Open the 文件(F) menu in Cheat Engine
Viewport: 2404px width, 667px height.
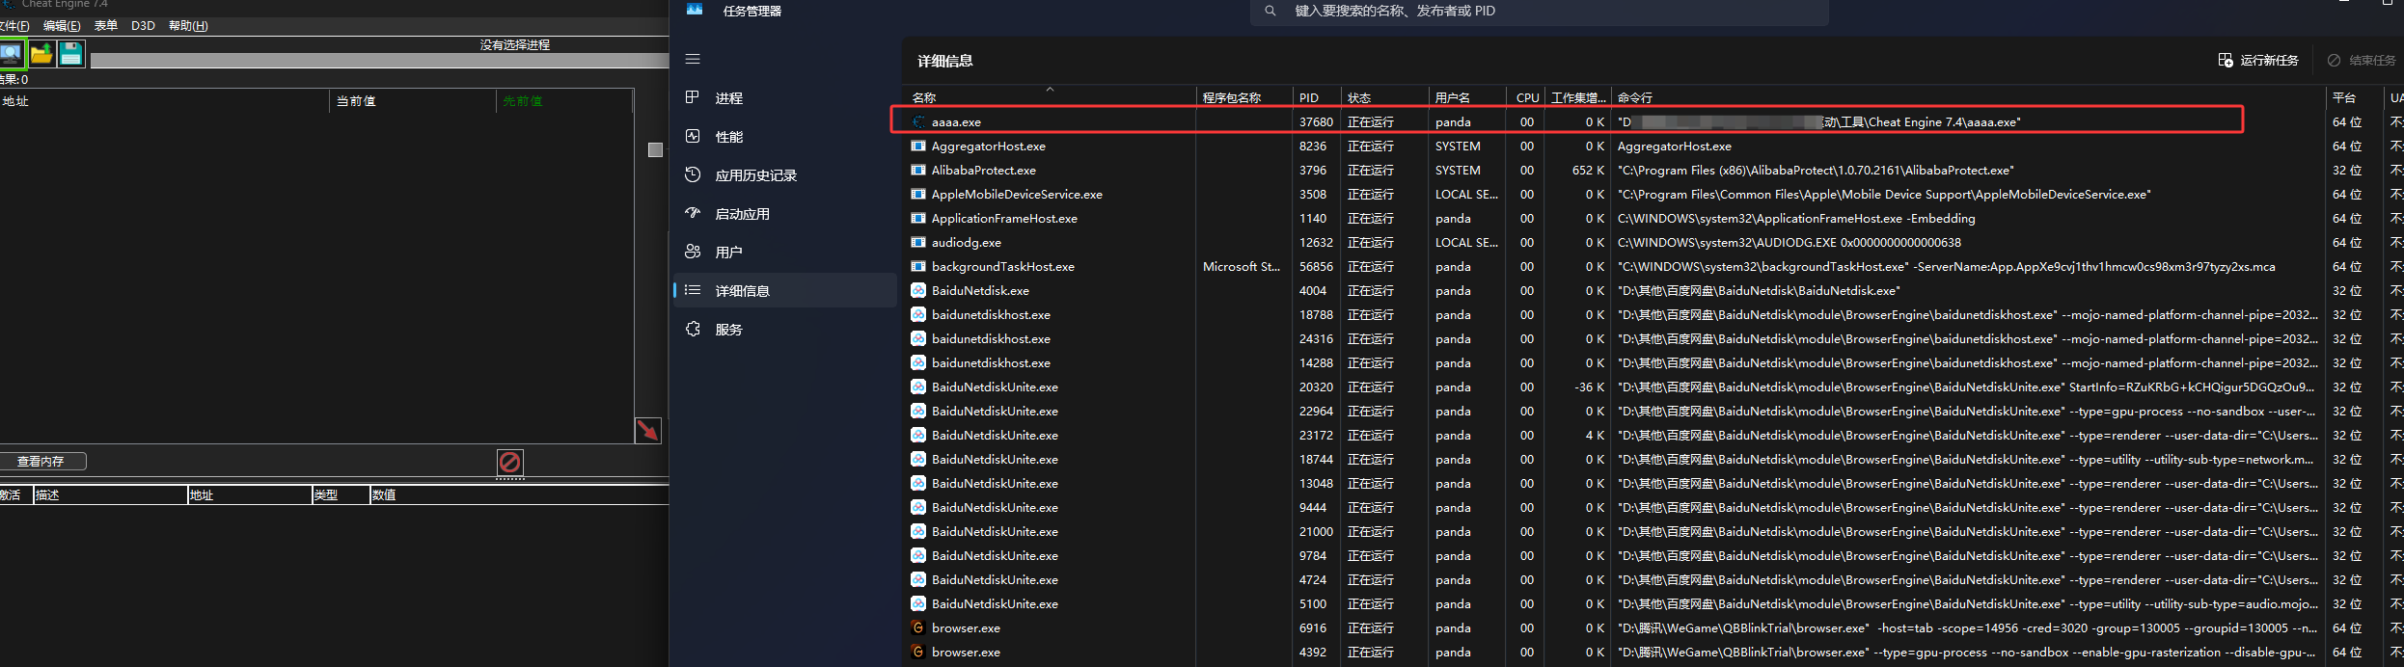coord(14,26)
